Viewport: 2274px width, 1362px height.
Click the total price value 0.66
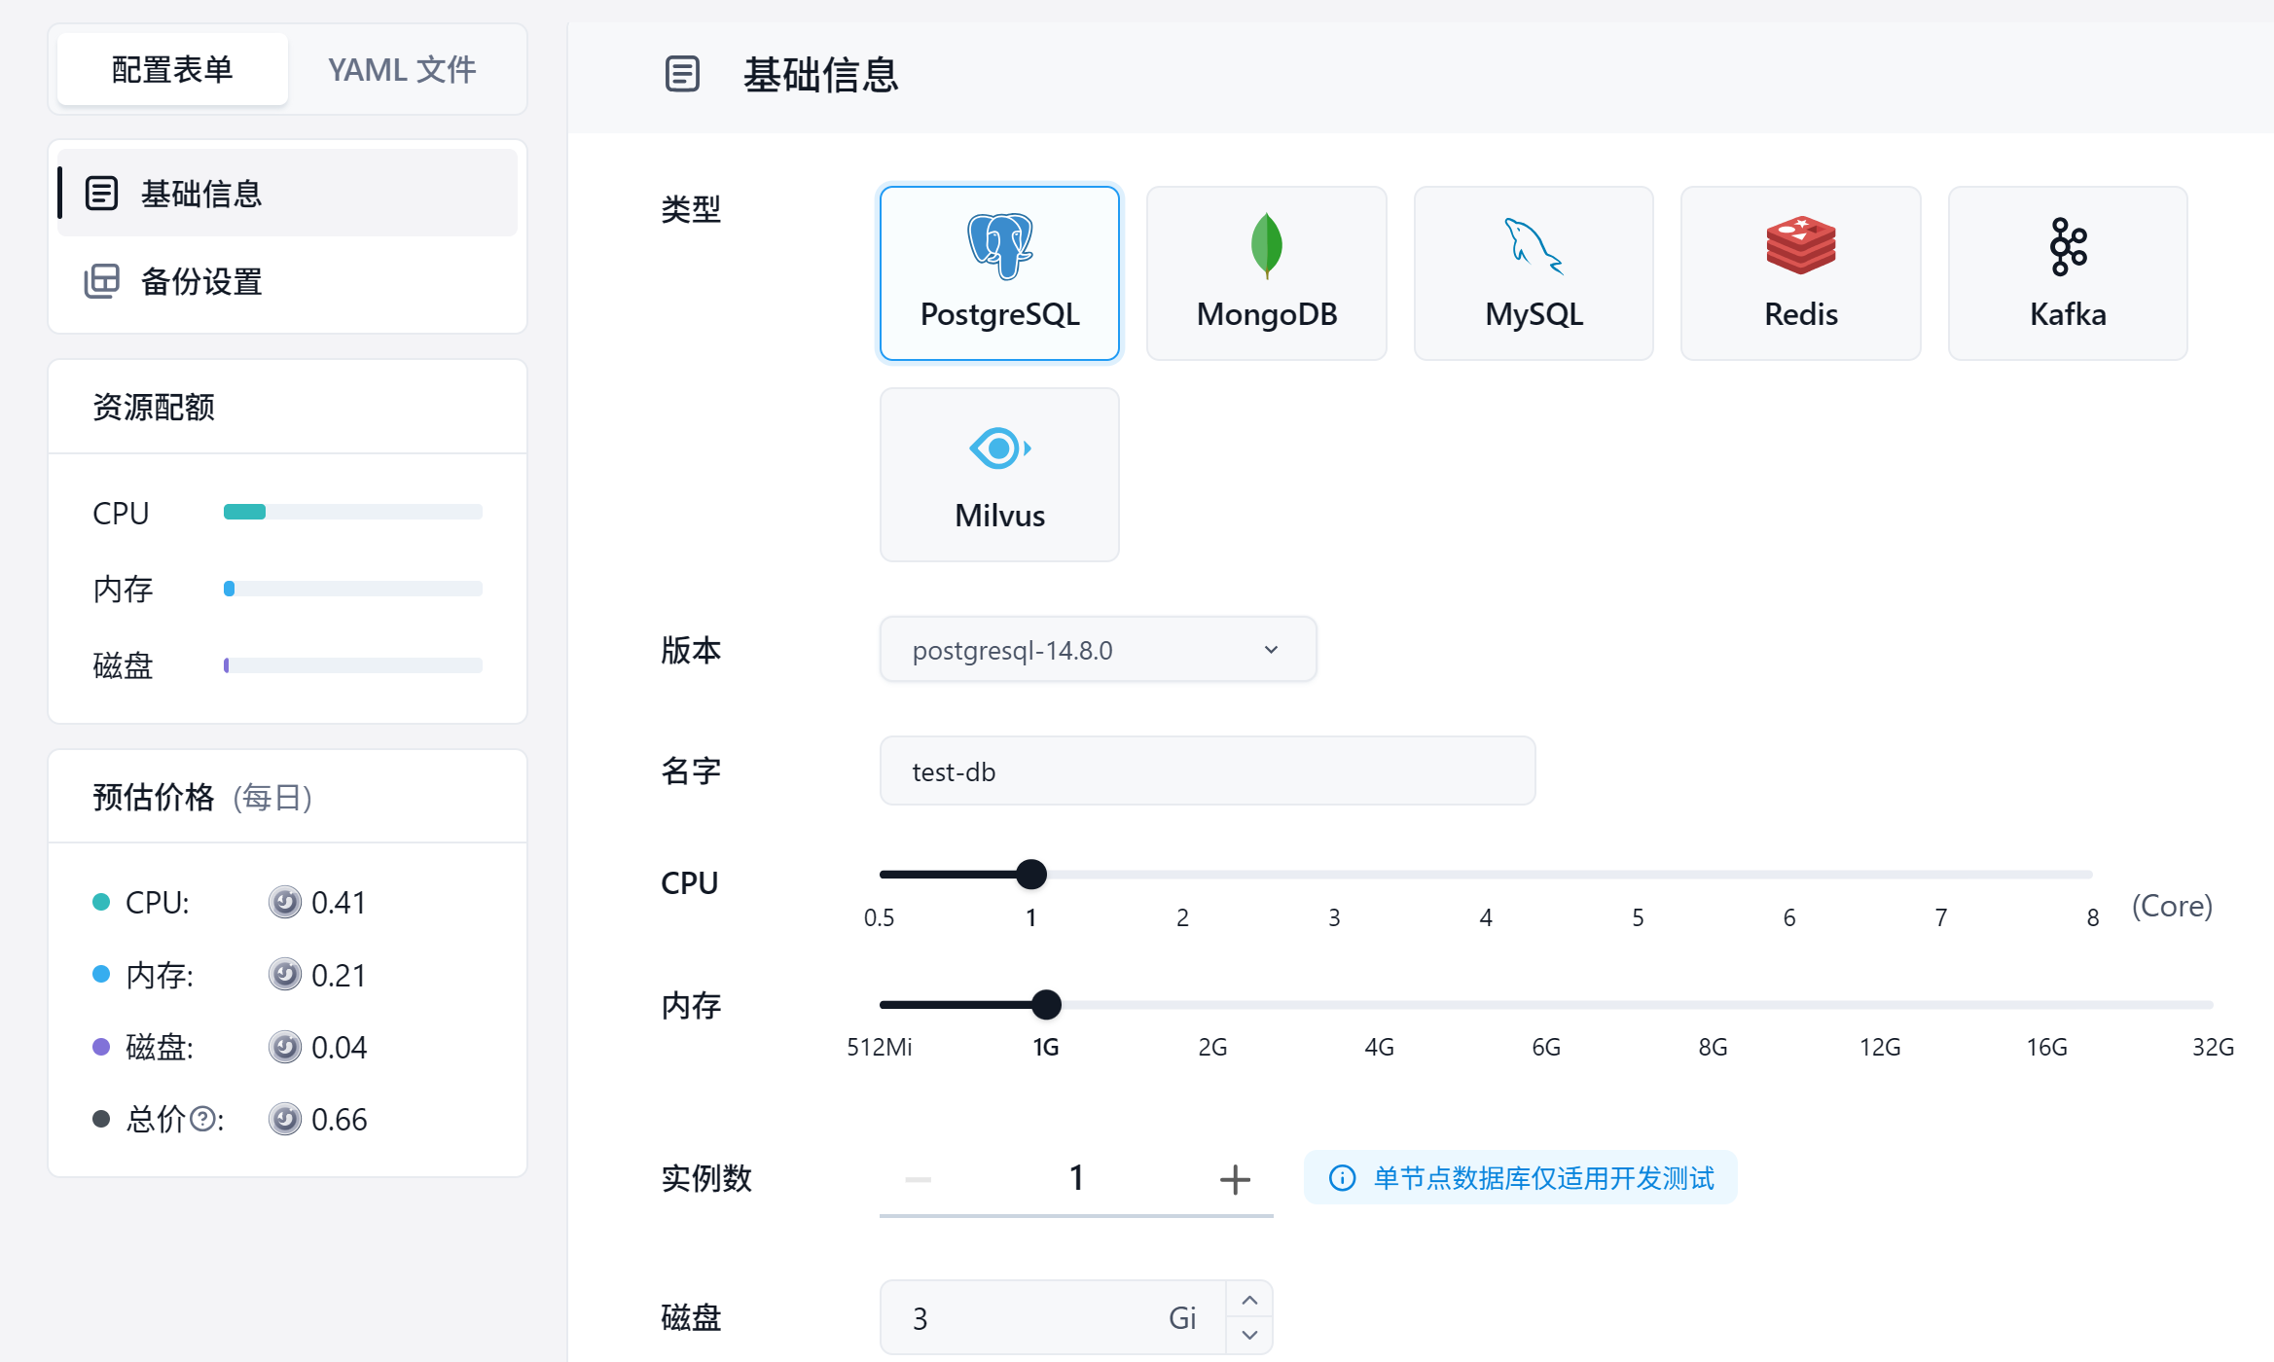pyautogui.click(x=339, y=1119)
